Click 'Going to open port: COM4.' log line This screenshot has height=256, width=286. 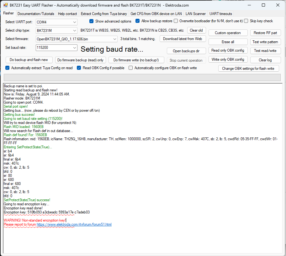click(24, 102)
